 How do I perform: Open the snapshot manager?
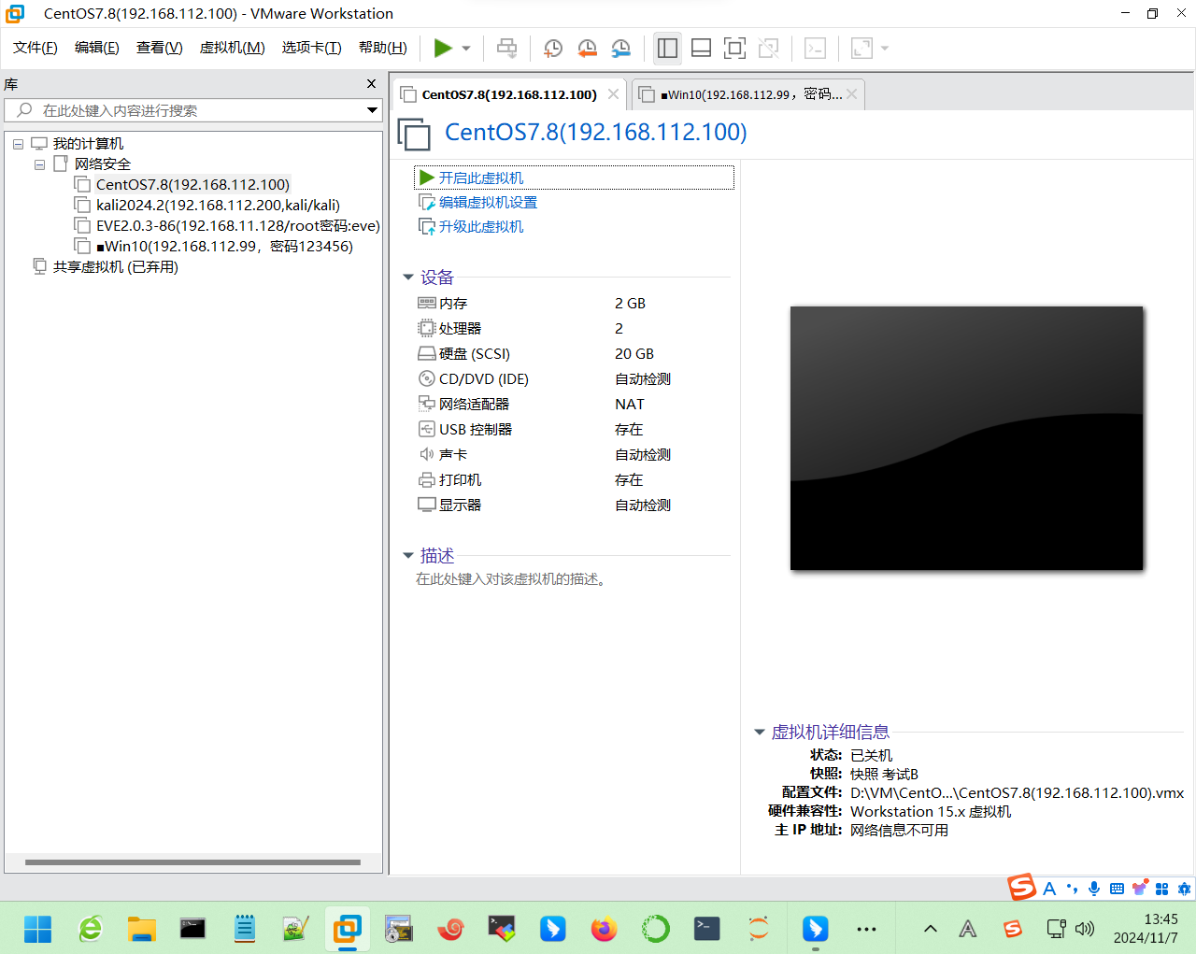[620, 49]
